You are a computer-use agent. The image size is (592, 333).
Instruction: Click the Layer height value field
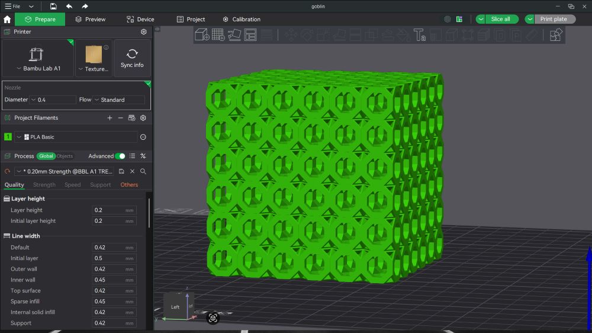coord(114,210)
